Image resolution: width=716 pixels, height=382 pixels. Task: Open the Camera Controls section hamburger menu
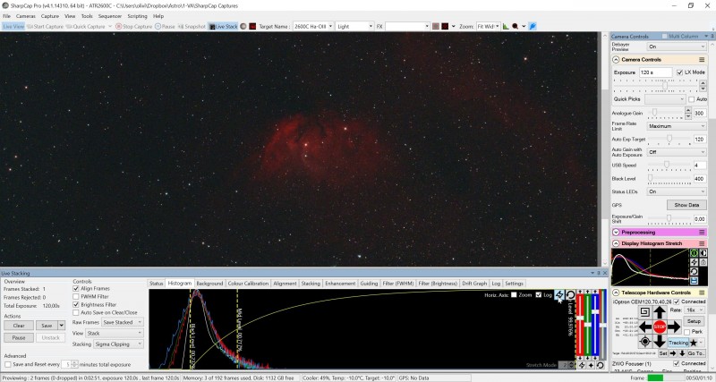click(702, 60)
